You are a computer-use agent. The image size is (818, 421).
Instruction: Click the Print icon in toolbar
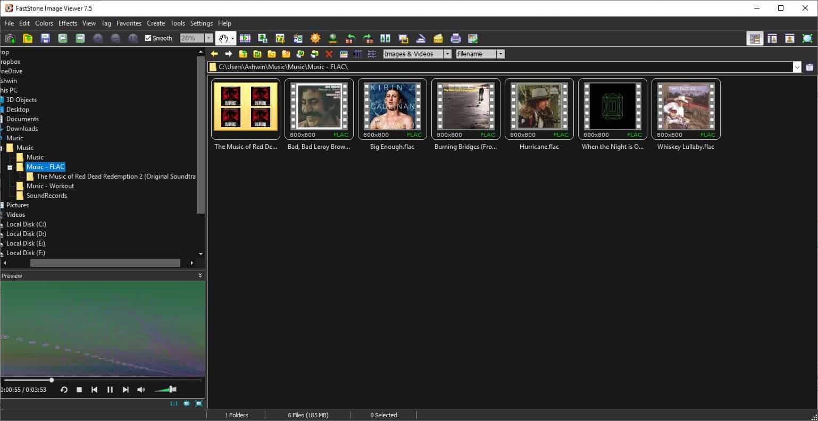[x=456, y=38]
